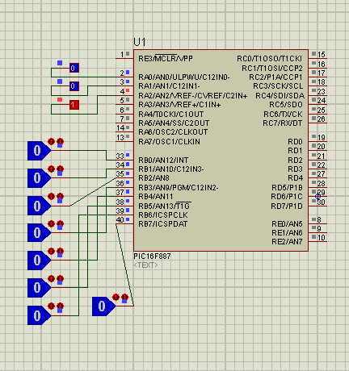Click down arrow of RB1 logic state
Screen dimensions: 349x371
(60, 169)
